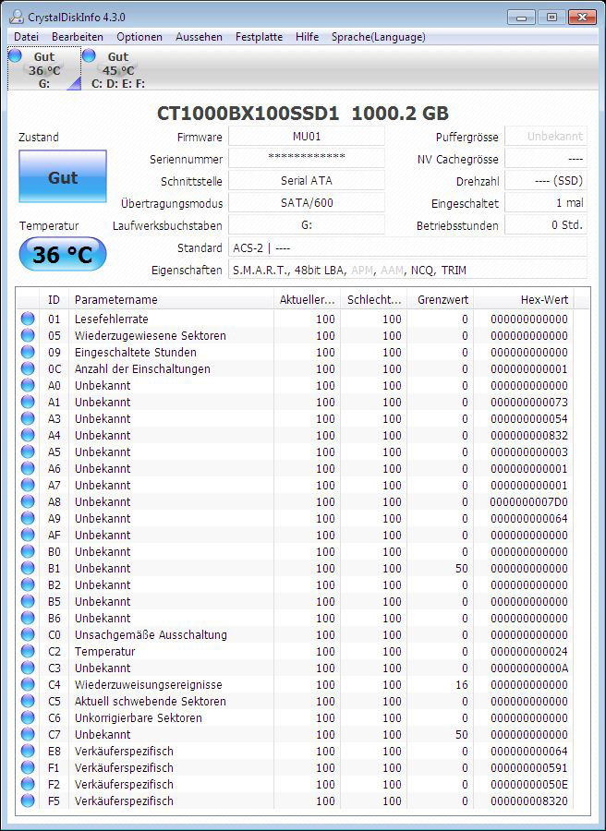Open the Sprache(Language) menu

(x=379, y=37)
